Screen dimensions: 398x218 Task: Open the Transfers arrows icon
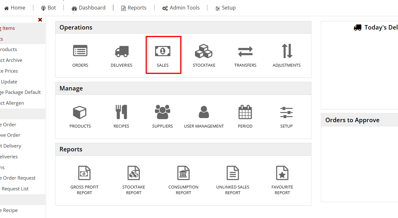pos(245,51)
